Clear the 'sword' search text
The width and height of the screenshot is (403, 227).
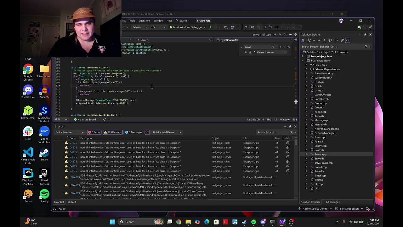(x=273, y=47)
